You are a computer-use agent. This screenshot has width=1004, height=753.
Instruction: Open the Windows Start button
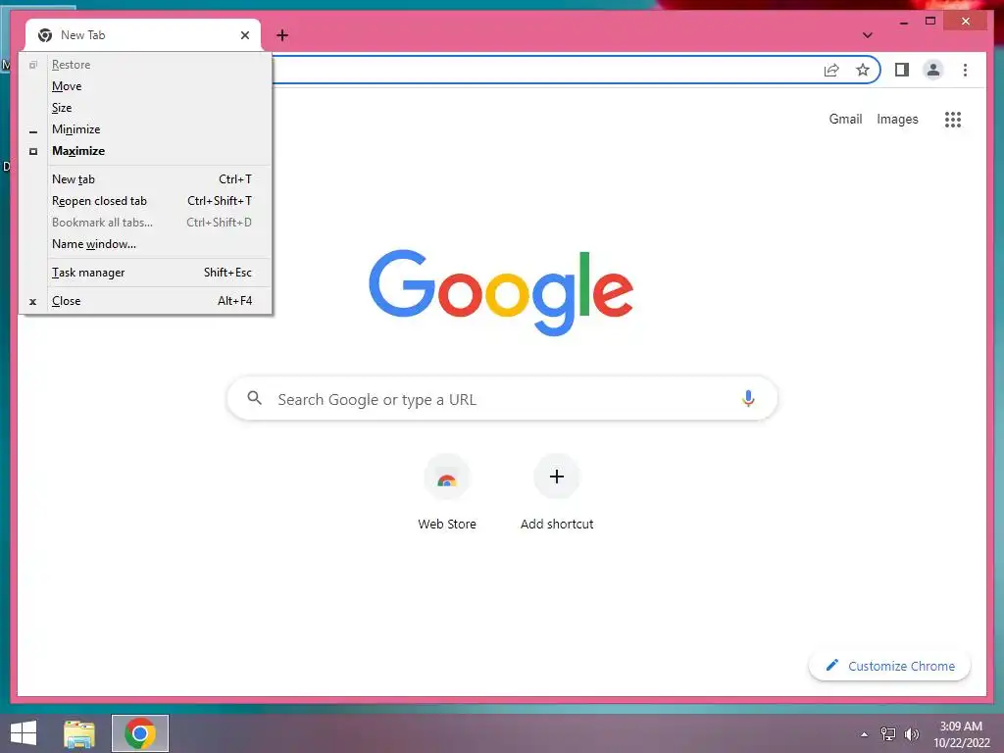pyautogui.click(x=24, y=733)
